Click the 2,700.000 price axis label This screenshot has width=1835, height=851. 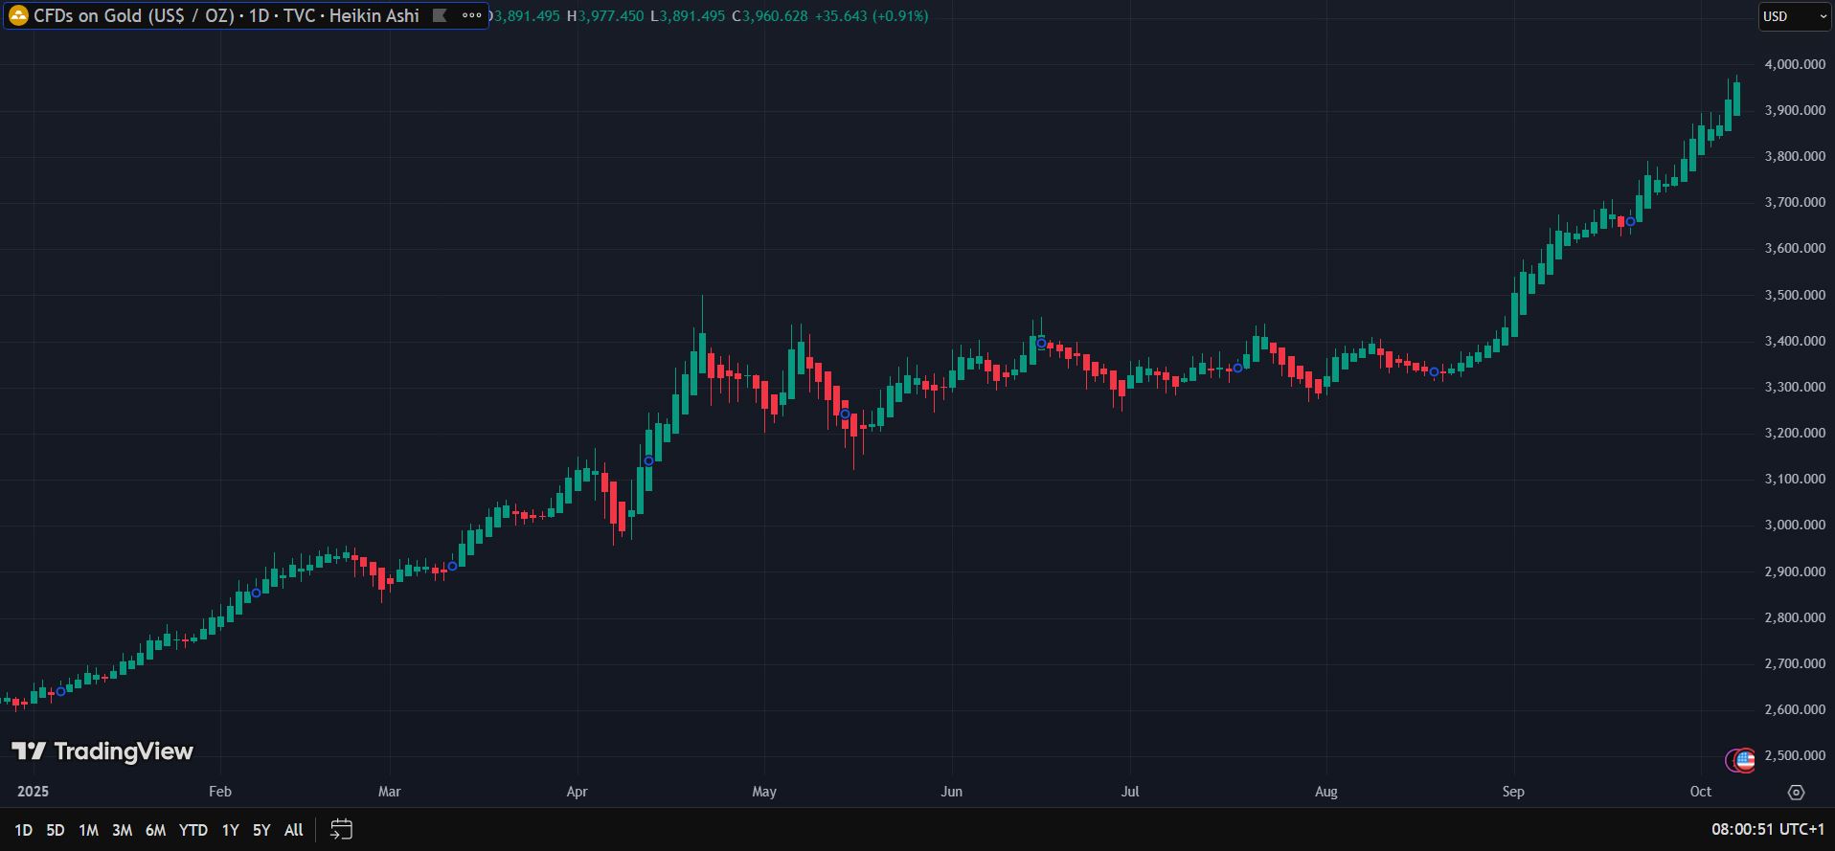tap(1795, 663)
